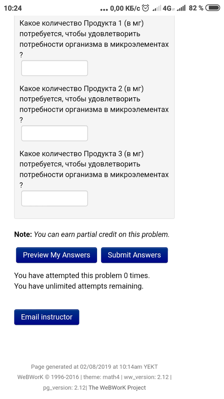
Task: Click the Email instructor button
Action: 47,317
